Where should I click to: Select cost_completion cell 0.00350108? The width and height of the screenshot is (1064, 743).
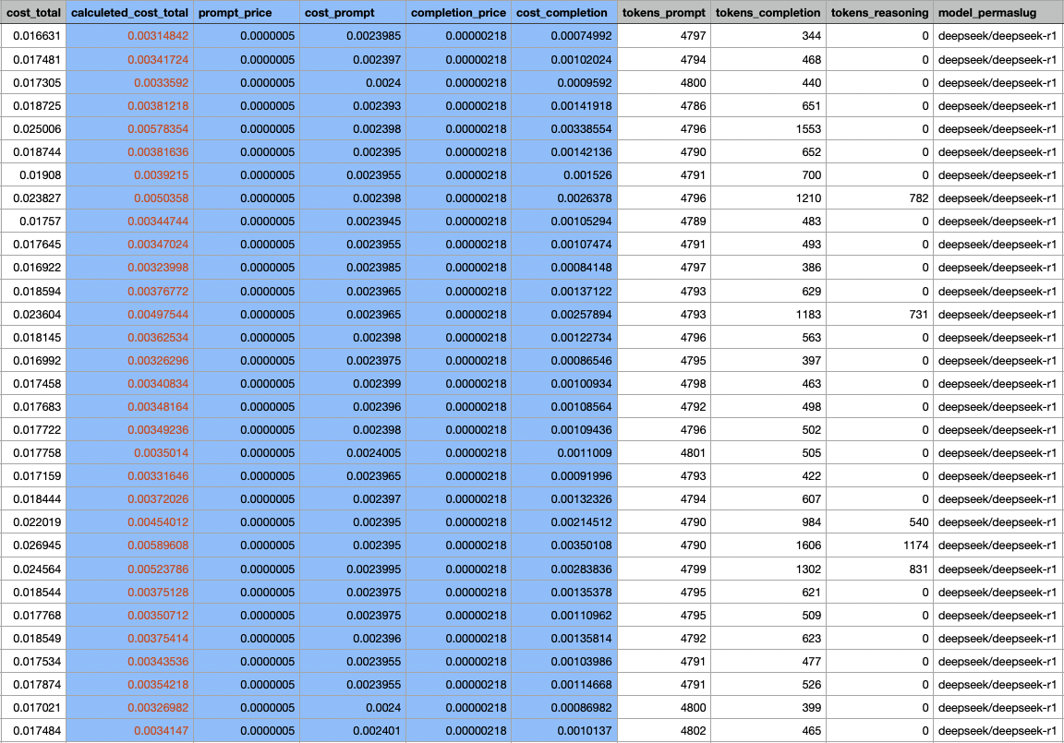tap(564, 545)
